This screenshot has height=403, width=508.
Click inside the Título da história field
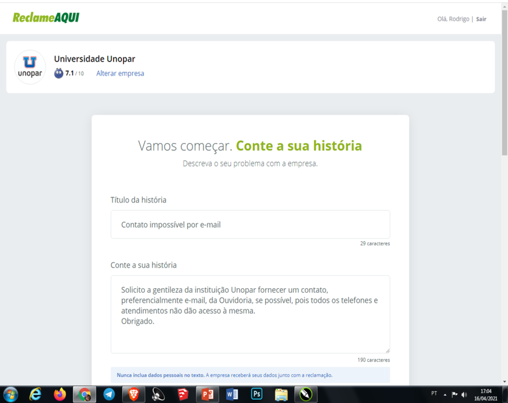(250, 224)
